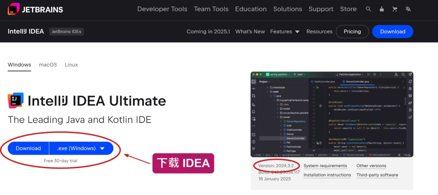Open the Coming in 2025.1 page
438x195 pixels.
point(208,31)
